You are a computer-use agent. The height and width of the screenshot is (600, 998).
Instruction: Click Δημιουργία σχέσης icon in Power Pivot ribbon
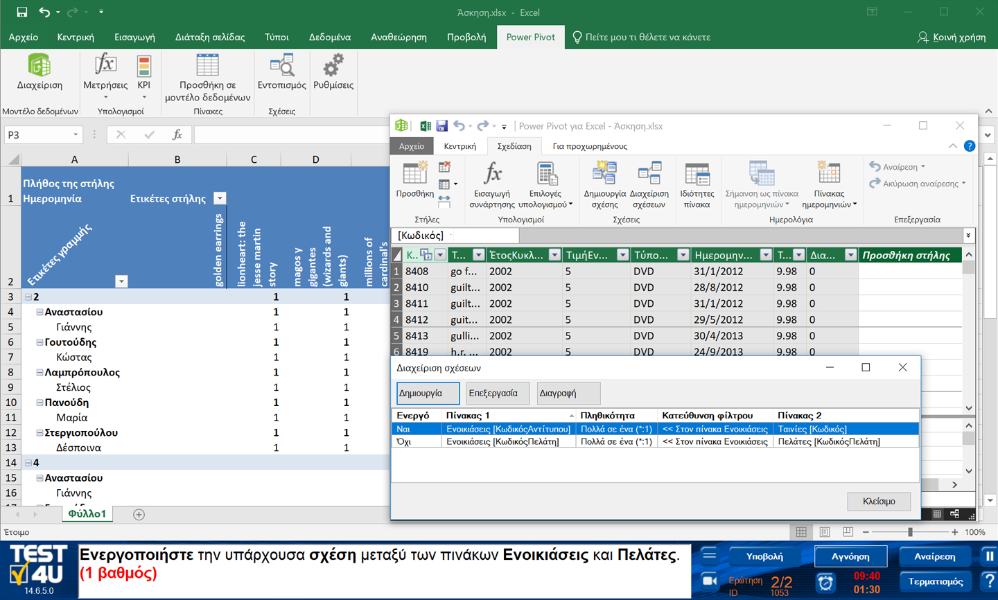604,173
